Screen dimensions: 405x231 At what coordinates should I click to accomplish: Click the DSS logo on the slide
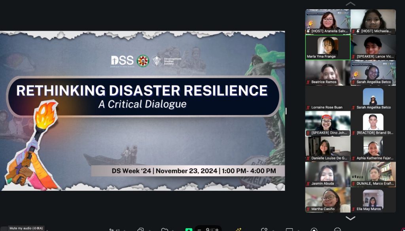122,61
